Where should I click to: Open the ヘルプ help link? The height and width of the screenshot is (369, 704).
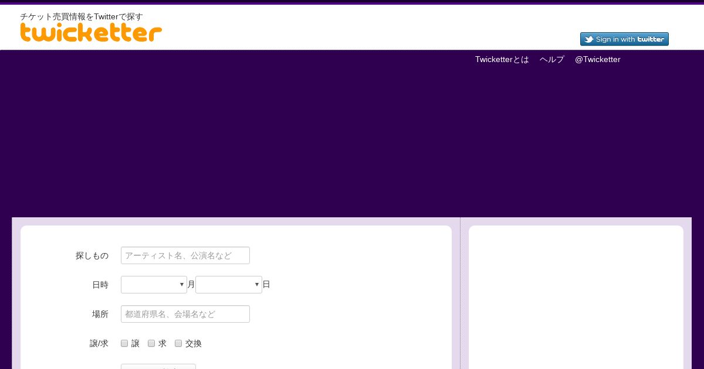pyautogui.click(x=552, y=59)
